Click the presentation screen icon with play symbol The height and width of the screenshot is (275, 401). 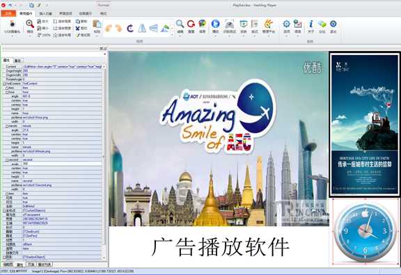tap(243, 24)
